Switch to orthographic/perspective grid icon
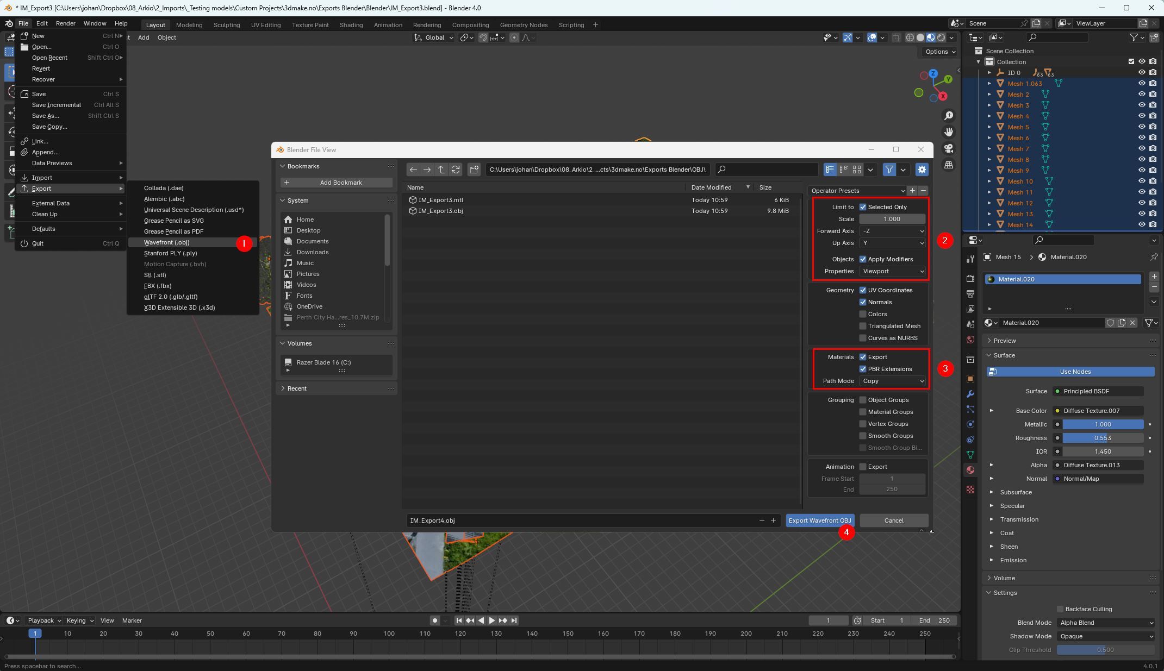This screenshot has width=1164, height=671. 949,165
